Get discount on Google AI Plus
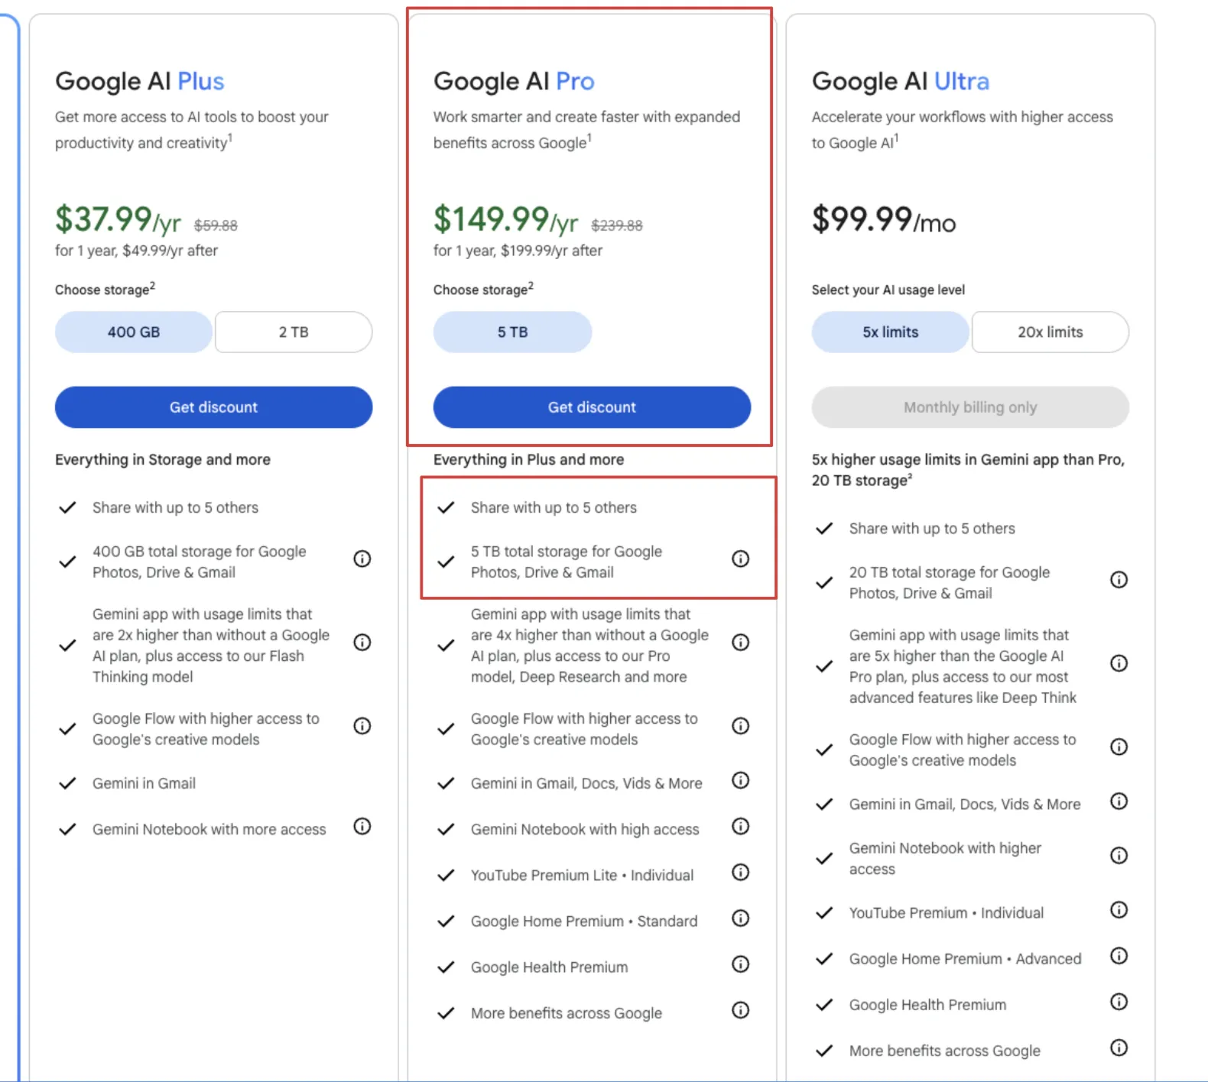Image resolution: width=1208 pixels, height=1082 pixels. tap(213, 407)
